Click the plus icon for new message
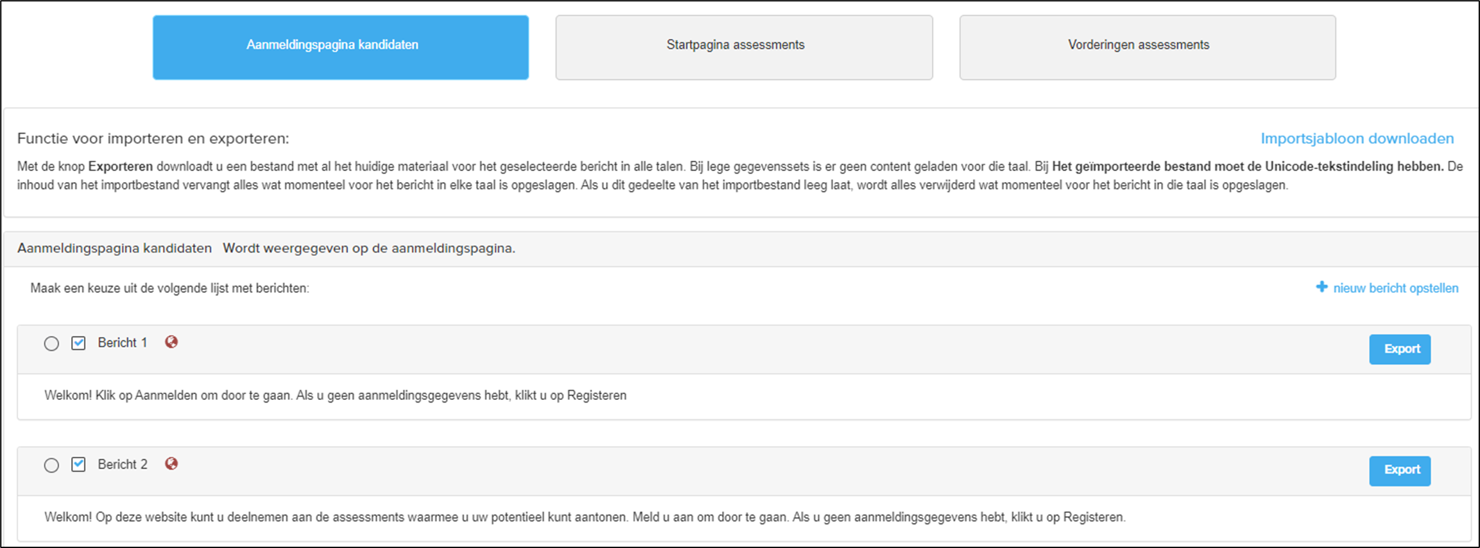Viewport: 1480px width, 548px height. [x=1321, y=287]
